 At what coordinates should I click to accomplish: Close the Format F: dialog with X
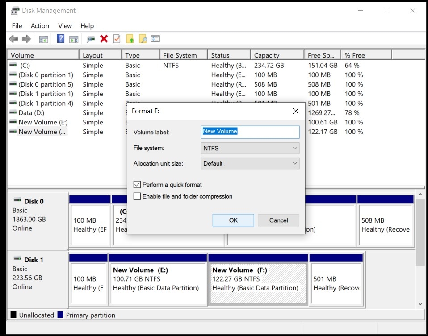coord(296,111)
